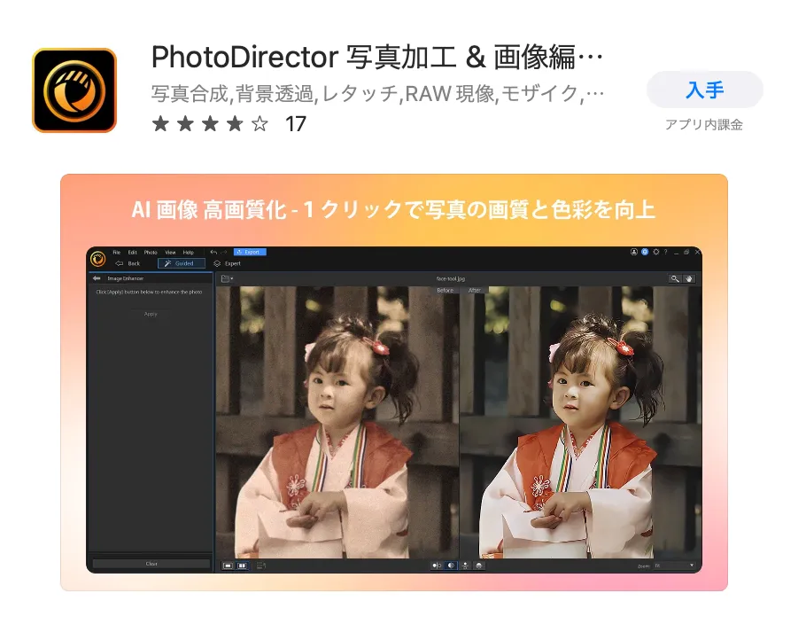Toggle split before/after compare mode
Screen dimensions: 806x640
pos(437,566)
